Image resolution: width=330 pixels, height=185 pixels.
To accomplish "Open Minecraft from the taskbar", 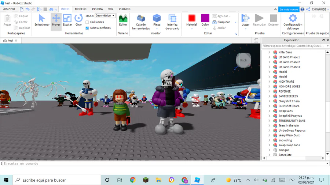I will pyautogui.click(x=146, y=180).
